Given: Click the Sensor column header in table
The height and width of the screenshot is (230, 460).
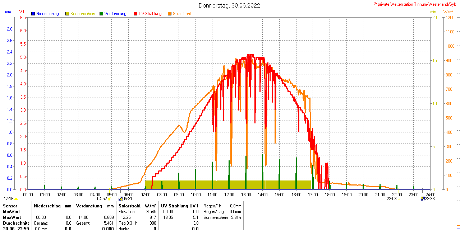Looking at the screenshot, I should [10, 206].
